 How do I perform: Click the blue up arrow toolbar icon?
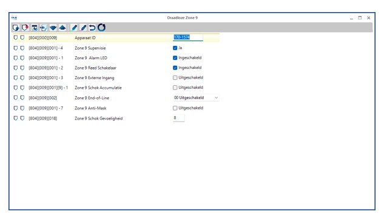pos(62,28)
